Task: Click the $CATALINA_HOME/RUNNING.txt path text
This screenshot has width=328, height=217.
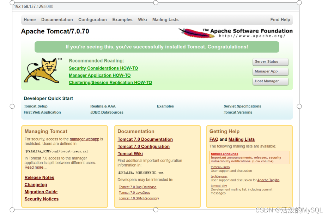Action: [141, 173]
